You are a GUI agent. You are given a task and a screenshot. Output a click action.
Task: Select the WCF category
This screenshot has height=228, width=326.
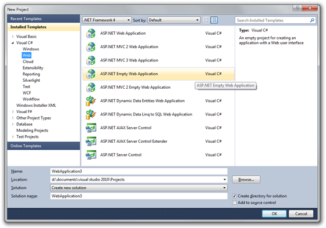click(27, 93)
